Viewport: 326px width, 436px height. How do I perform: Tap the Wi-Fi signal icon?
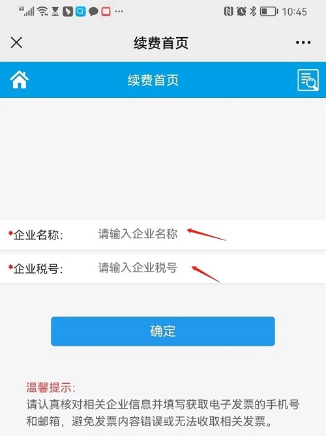click(x=42, y=11)
